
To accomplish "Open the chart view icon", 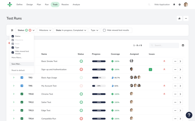I will pos(179,19).
